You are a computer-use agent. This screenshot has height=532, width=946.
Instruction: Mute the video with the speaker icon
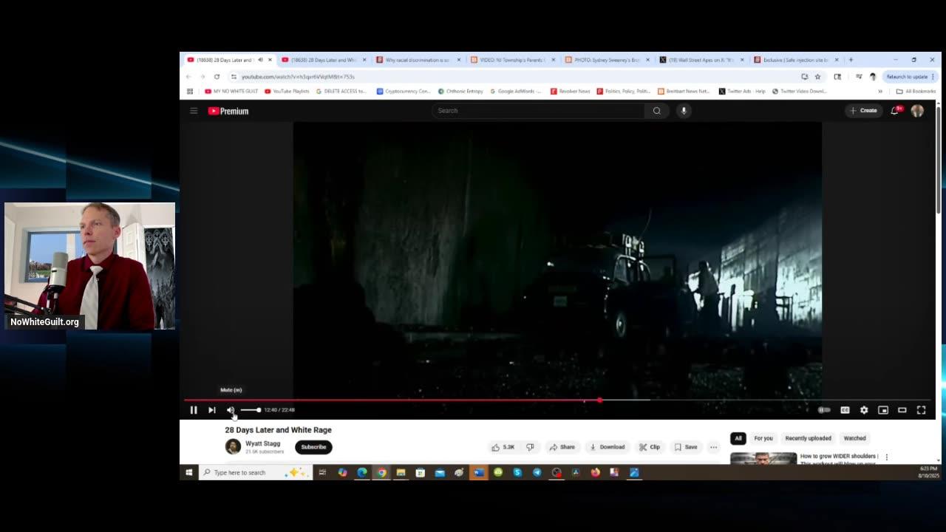pyautogui.click(x=231, y=410)
